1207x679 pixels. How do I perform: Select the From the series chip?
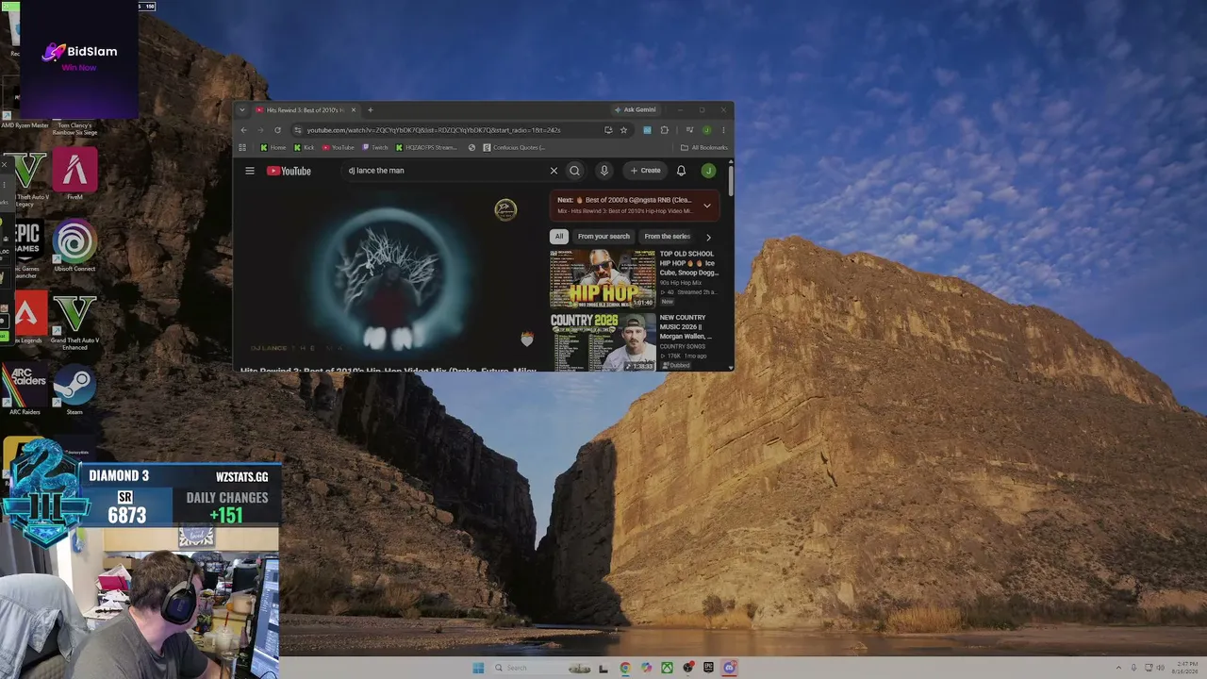[668, 237]
